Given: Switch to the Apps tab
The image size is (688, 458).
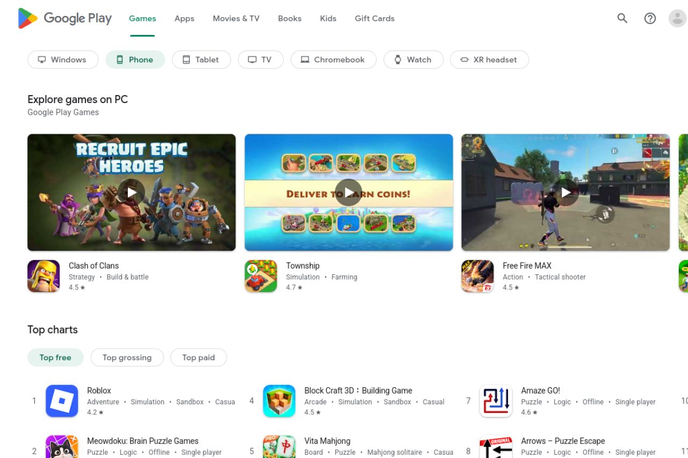Looking at the screenshot, I should [x=184, y=18].
